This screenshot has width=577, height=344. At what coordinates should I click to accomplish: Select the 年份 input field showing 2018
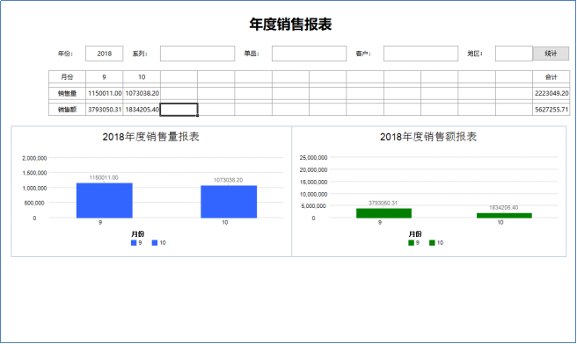[x=104, y=54]
